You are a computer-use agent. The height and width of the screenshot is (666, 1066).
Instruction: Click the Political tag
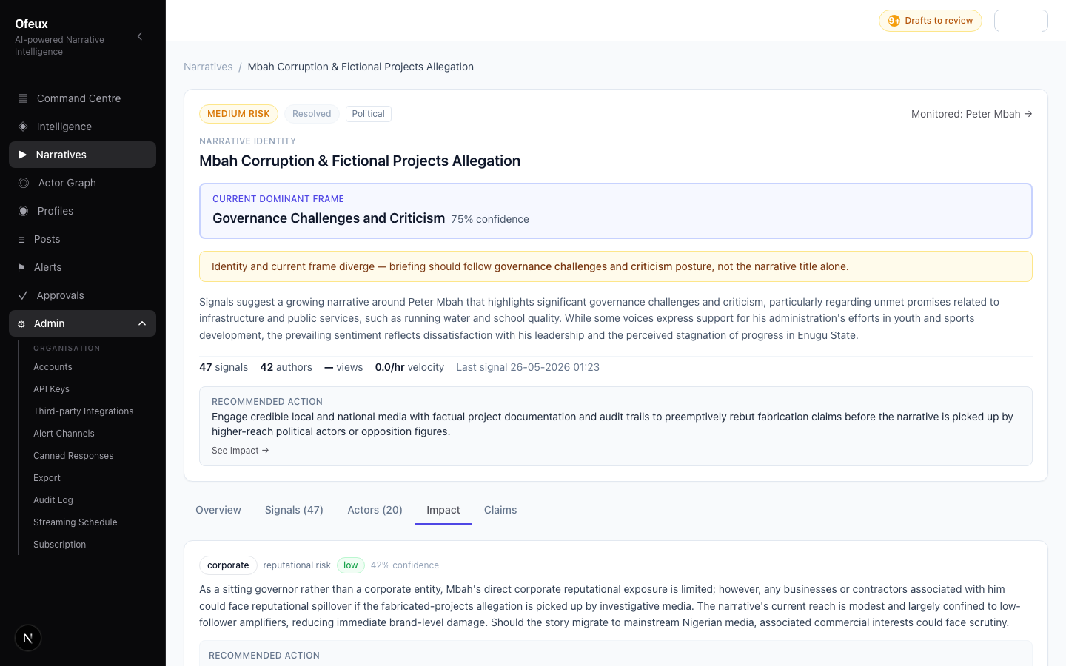[x=368, y=114]
